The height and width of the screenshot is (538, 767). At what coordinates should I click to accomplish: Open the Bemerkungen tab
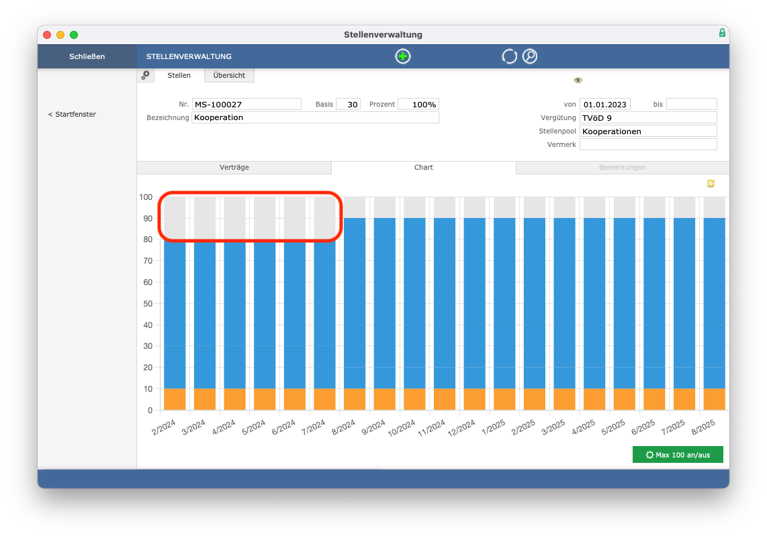pyautogui.click(x=622, y=167)
